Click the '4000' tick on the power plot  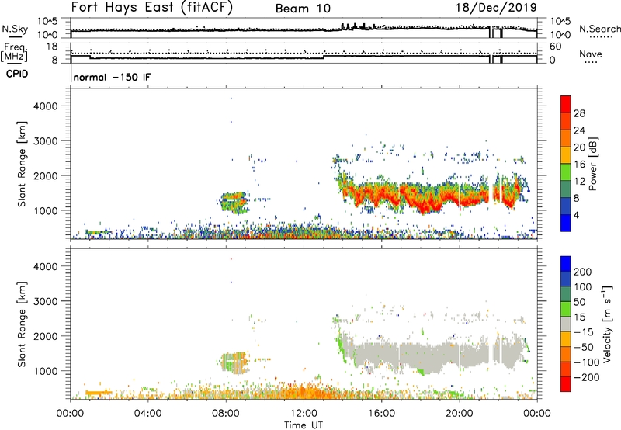click(45, 106)
